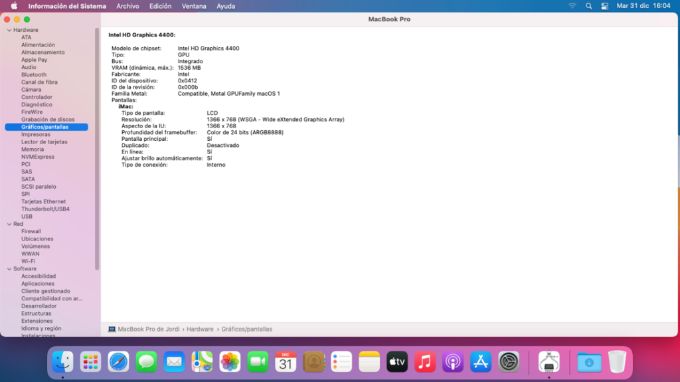The height and width of the screenshot is (382, 680).
Task: Select Thunderbolt/USB4 in sidebar list
Action: tap(45, 209)
